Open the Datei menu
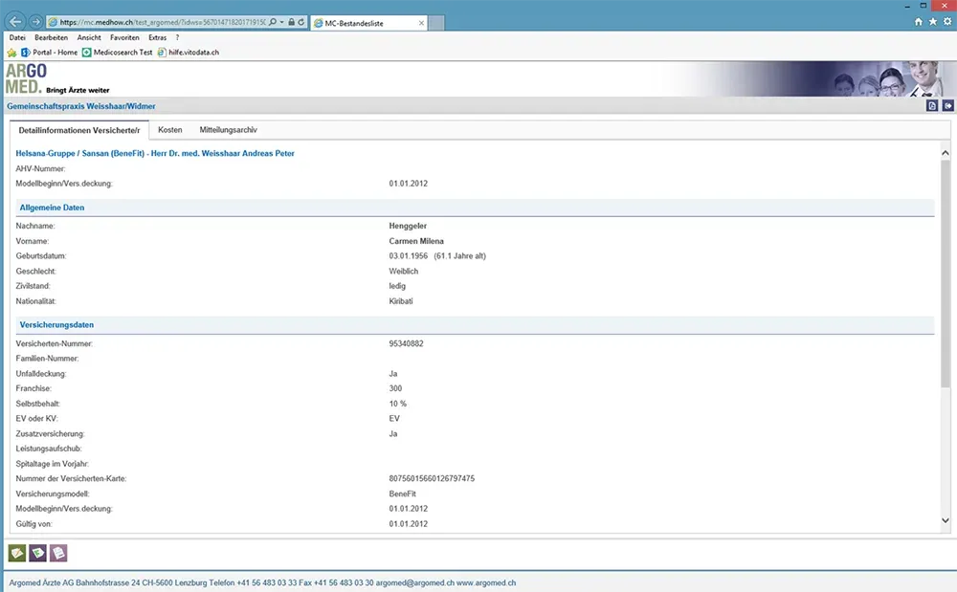Screen dimensions: 957x592 click(x=17, y=38)
